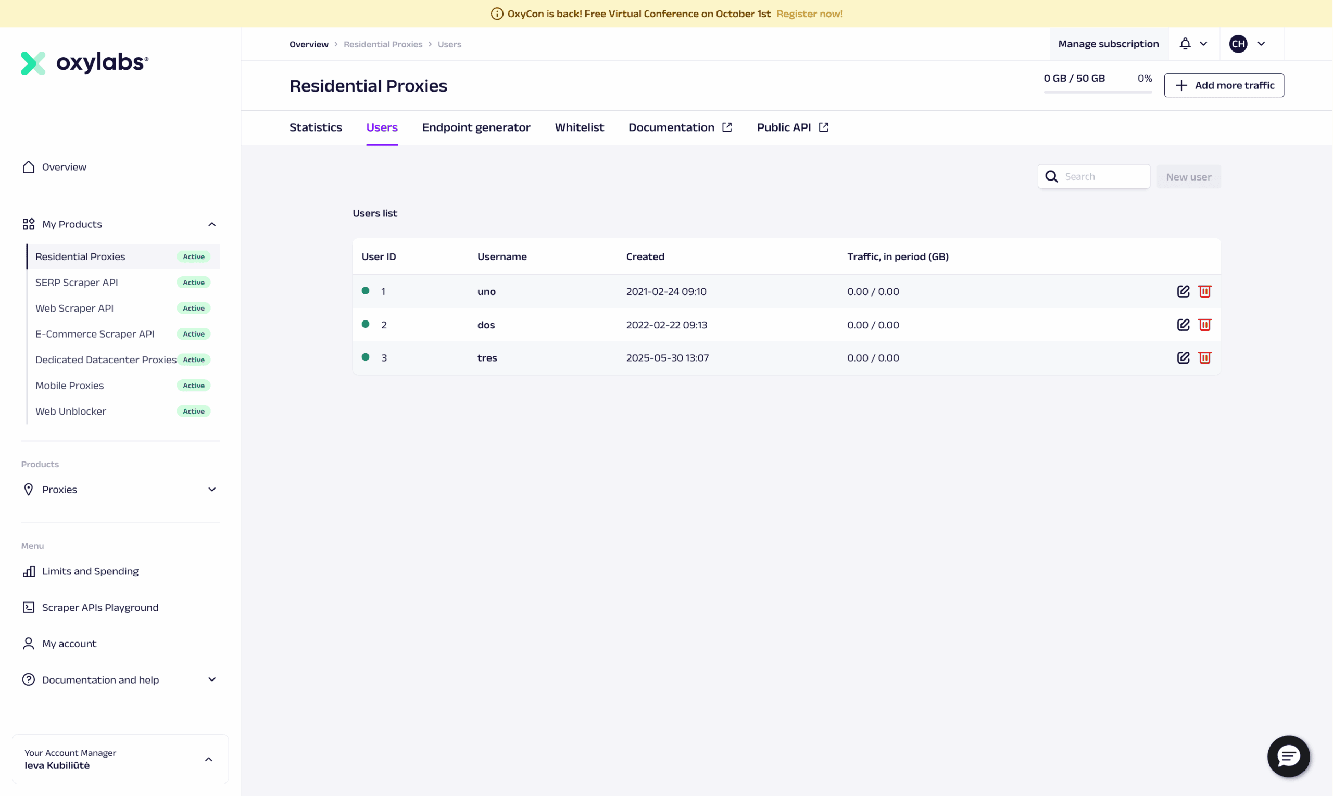Collapse the Account Manager panel chevron
Screen dimensions: 1333x796
tap(209, 760)
